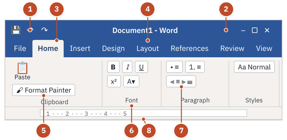Screen dimensions: 287x140
Task: Open the Design tab
Action: click(x=113, y=48)
